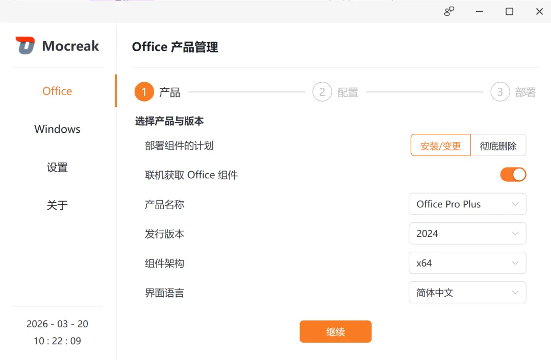The height and width of the screenshot is (360, 551).
Task: Click step 3 circle 部署
Action: point(500,92)
